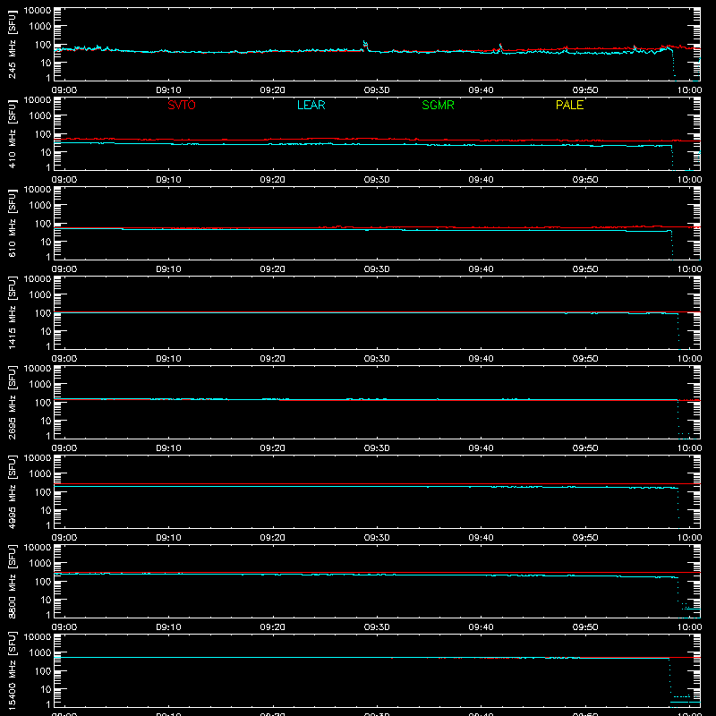This screenshot has width=716, height=716.
Task: Click the 09:00 label under the 1415 MHz plot
Action: pos(64,359)
